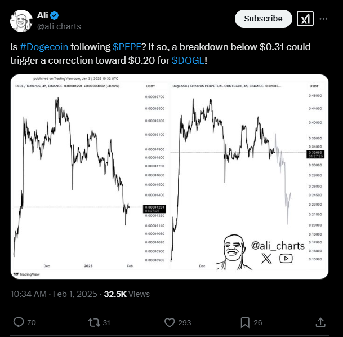343x337 pixels.
Task: Click the share upload icon
Action: [320, 322]
